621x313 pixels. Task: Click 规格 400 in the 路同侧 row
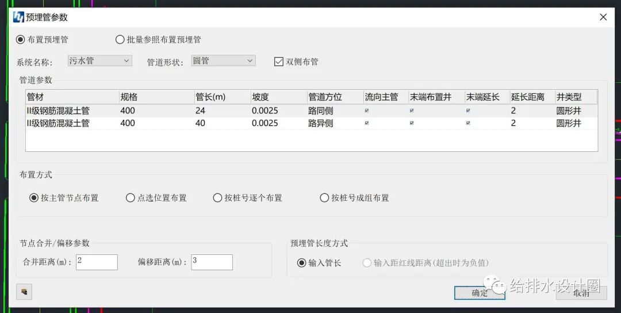pos(156,111)
